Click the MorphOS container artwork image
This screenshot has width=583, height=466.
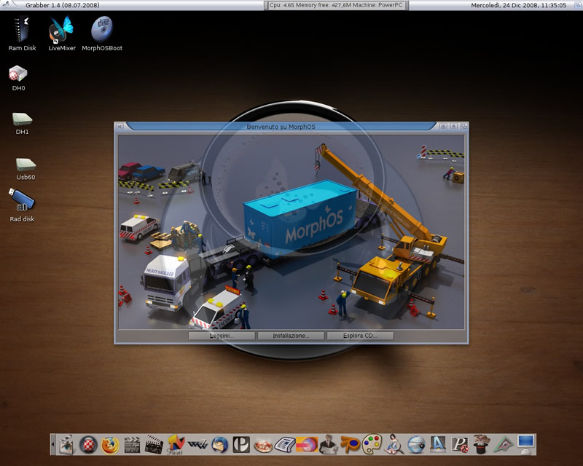[x=291, y=232]
